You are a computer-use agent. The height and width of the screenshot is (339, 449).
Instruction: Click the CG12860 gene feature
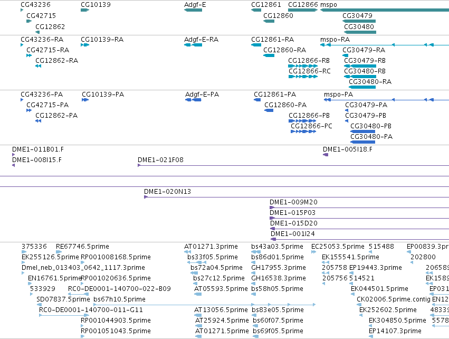(269, 21)
